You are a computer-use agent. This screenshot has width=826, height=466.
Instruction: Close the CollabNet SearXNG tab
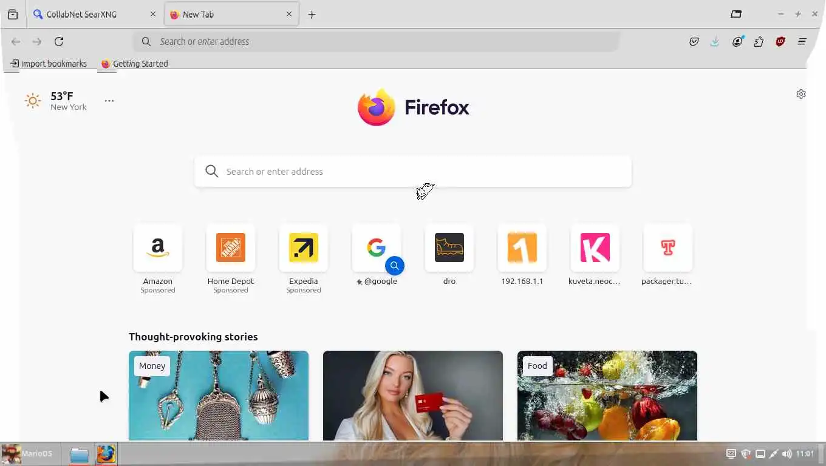(153, 15)
